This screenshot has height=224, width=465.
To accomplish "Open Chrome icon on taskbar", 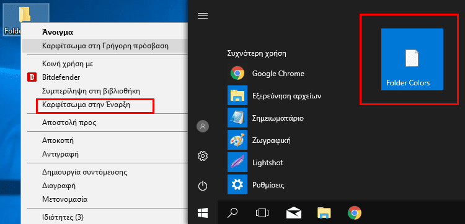I will coord(355,212).
